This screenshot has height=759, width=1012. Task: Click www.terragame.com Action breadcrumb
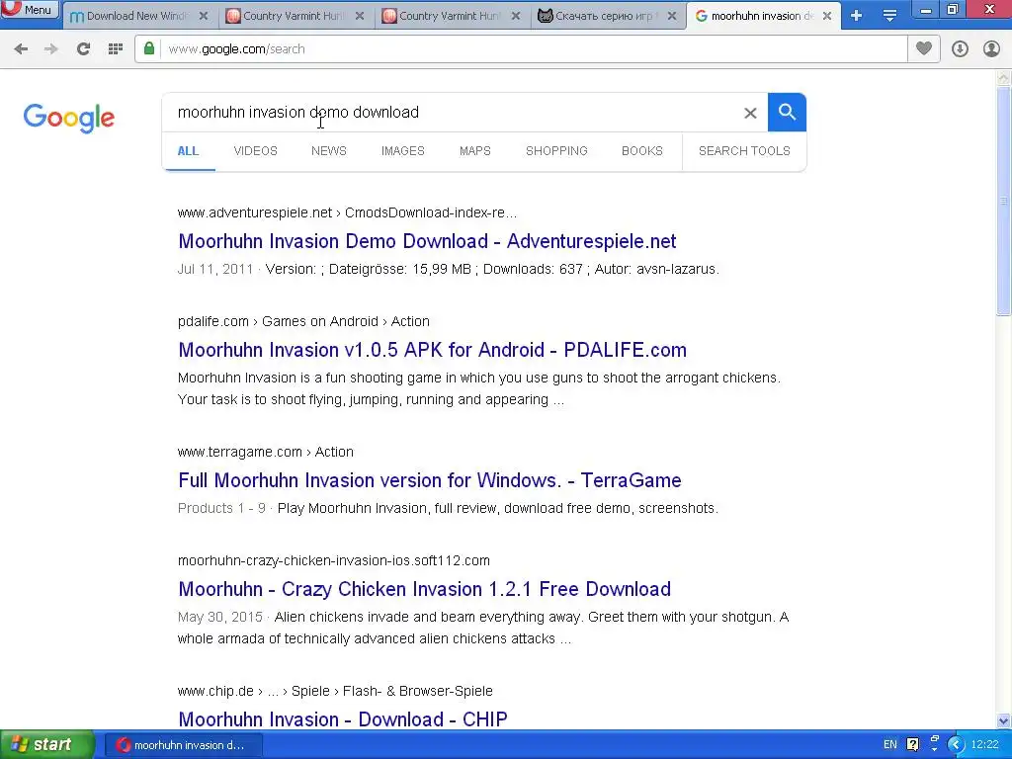click(265, 452)
